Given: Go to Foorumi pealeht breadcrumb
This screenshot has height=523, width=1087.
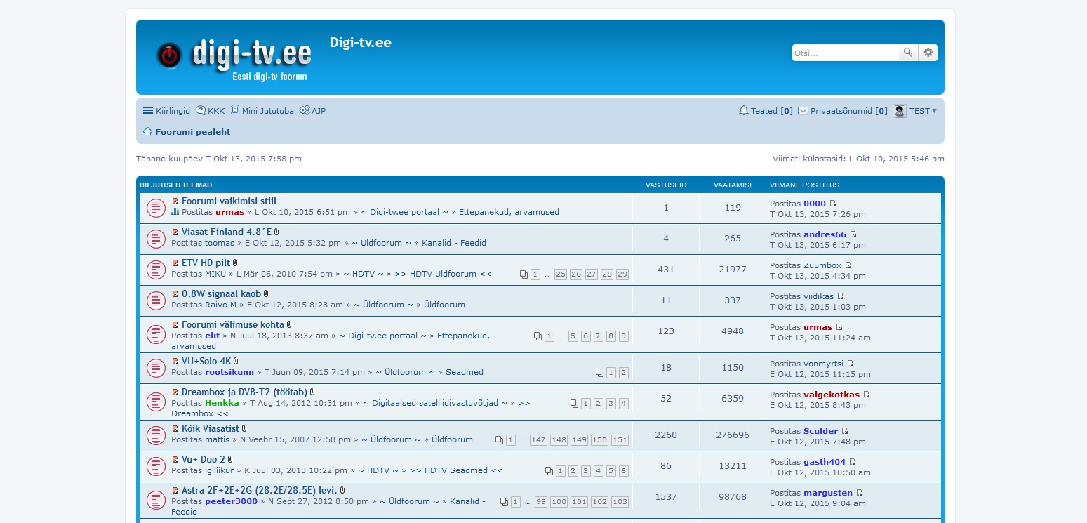Looking at the screenshot, I should pyautogui.click(x=192, y=132).
